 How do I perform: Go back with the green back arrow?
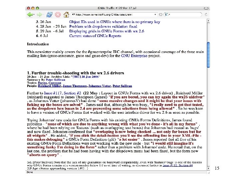point(30,15)
